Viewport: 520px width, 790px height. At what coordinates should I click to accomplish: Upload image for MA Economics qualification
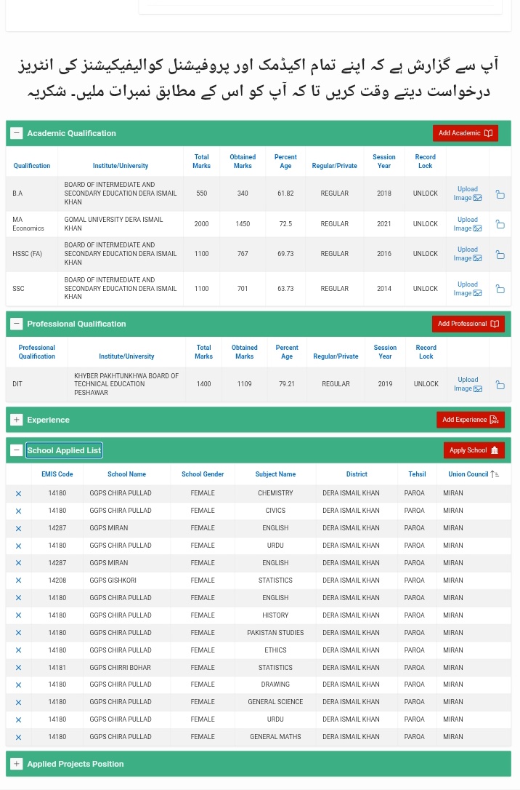click(468, 224)
